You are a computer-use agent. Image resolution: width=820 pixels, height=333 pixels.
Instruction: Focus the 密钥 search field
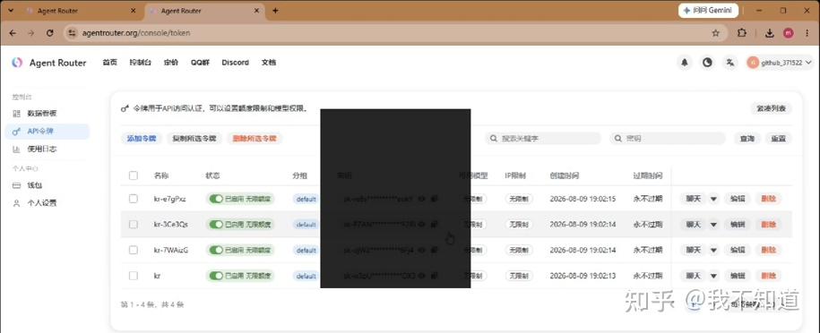[668, 139]
